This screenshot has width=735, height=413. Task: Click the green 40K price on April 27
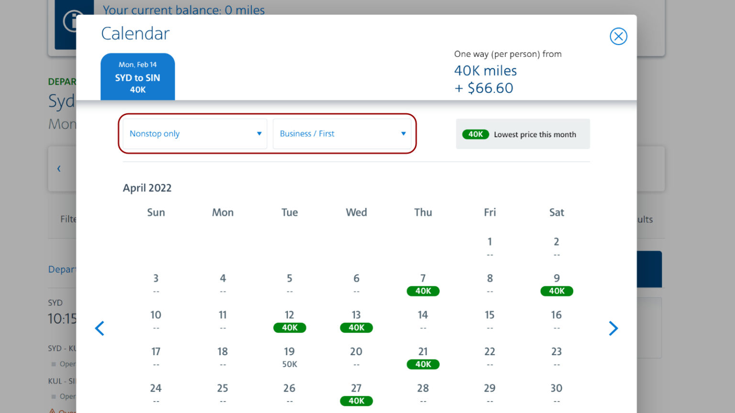tap(356, 401)
